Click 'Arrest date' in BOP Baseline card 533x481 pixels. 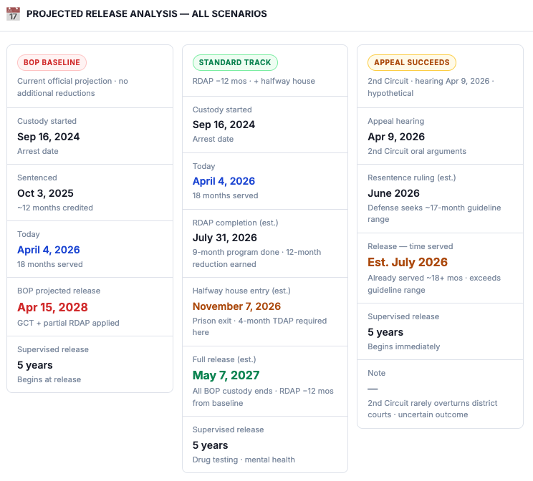pyautogui.click(x=38, y=151)
